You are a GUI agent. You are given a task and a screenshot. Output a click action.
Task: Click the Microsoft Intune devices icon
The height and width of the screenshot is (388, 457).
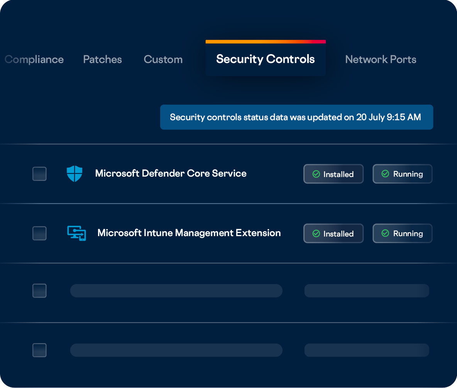(76, 233)
